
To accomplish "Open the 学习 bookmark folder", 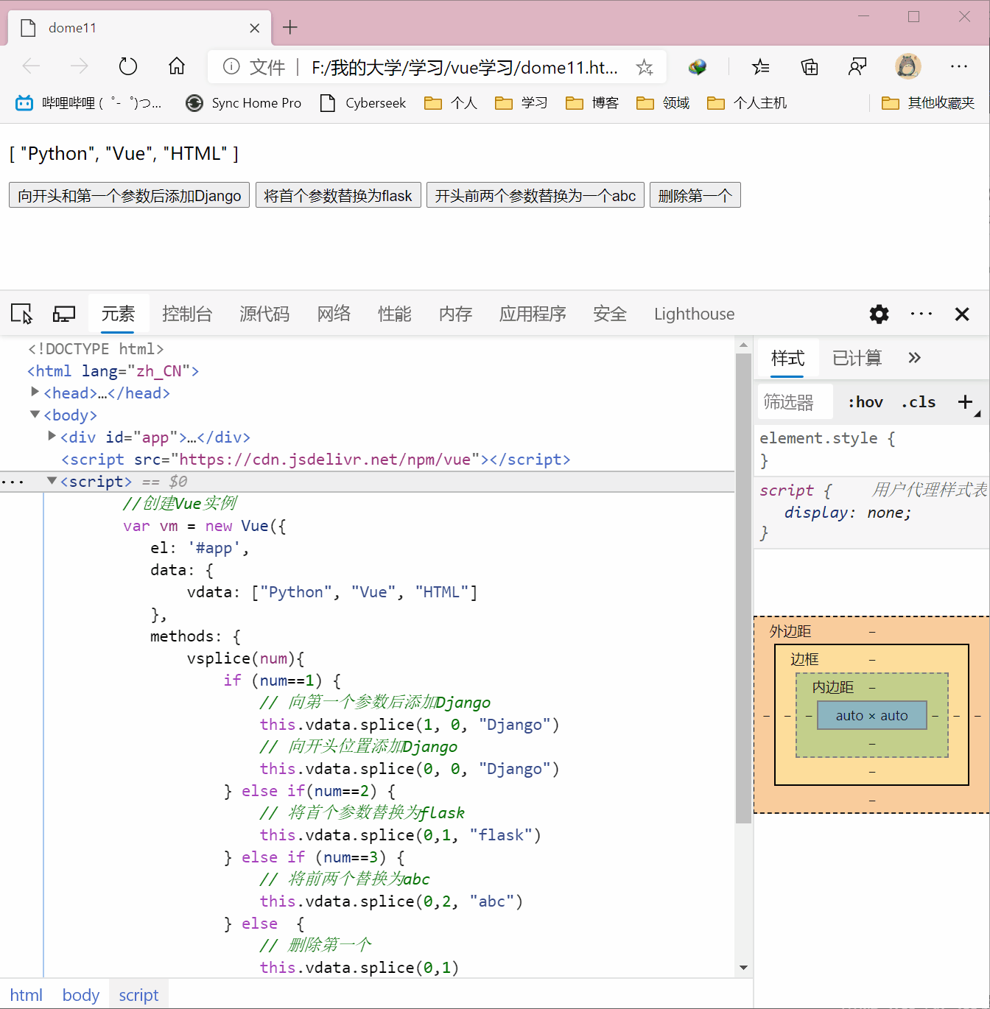I will 522,103.
